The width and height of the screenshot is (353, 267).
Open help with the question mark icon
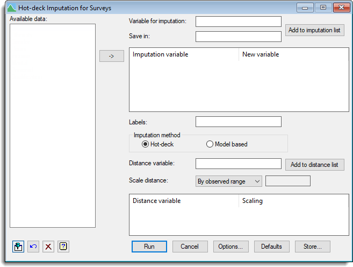[63, 247]
